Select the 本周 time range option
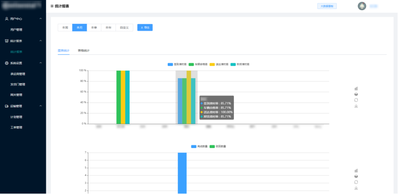 (x=65, y=27)
